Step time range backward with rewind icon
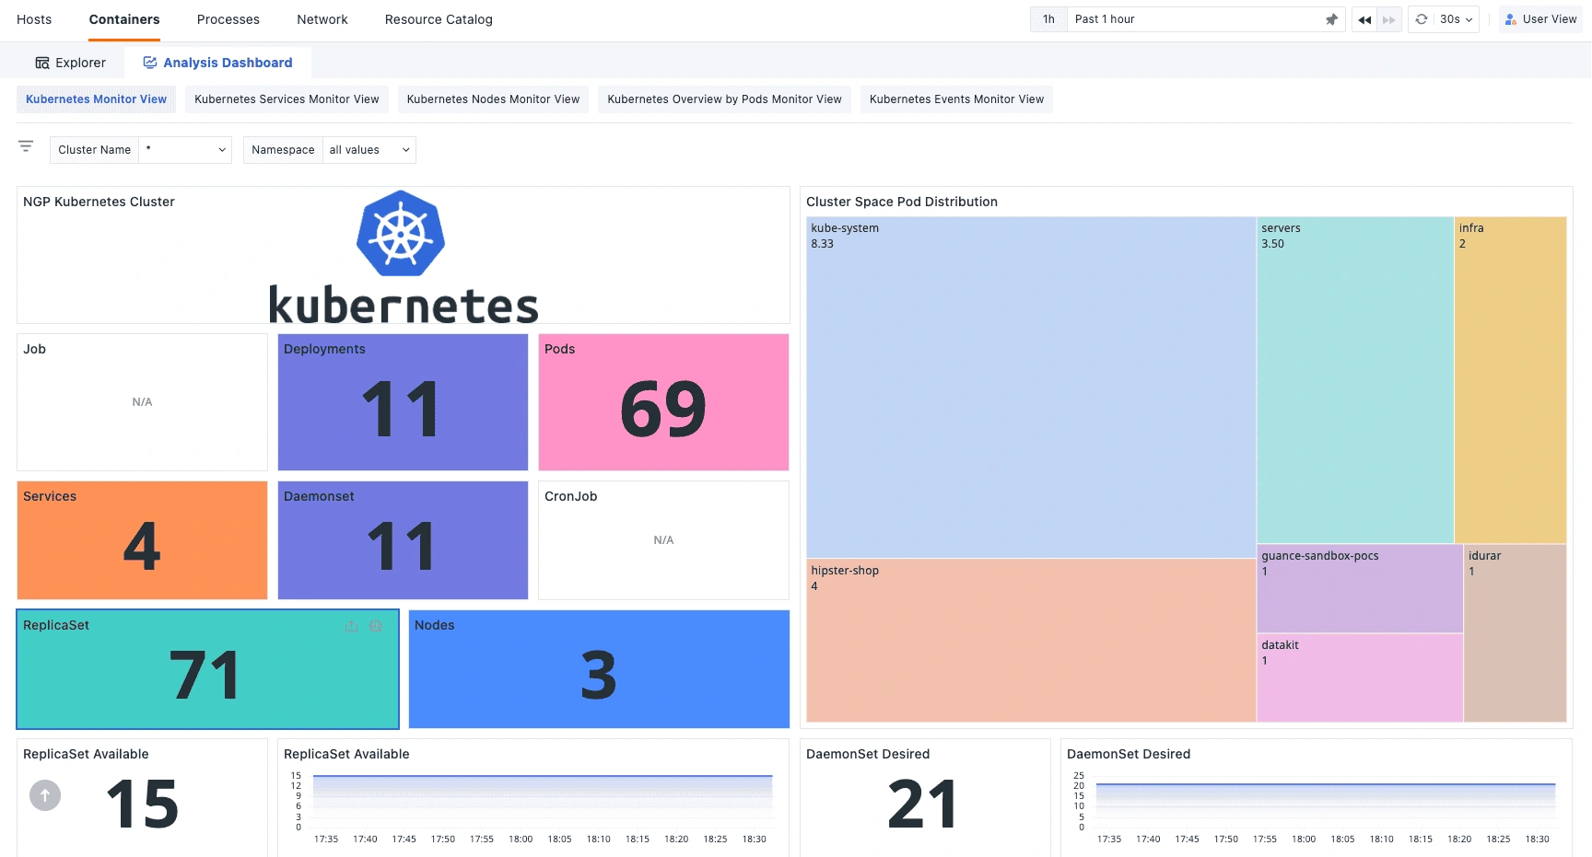The height and width of the screenshot is (857, 1592). 1364,19
